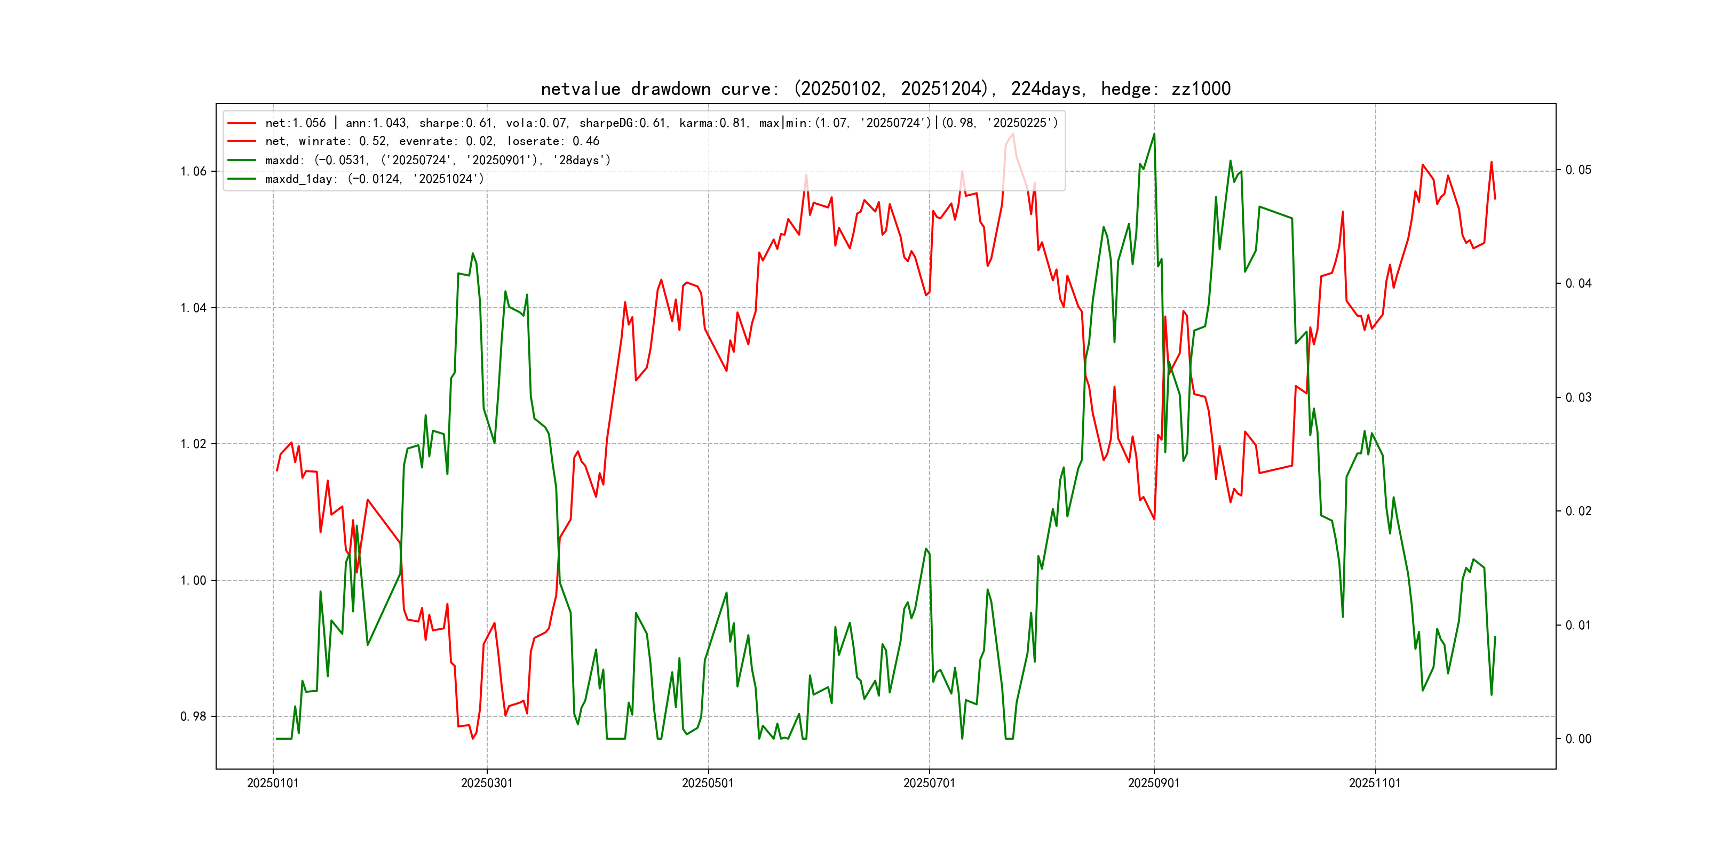Click the chart title netvalue drawdown curve
The height and width of the screenshot is (864, 1729).
point(885,89)
